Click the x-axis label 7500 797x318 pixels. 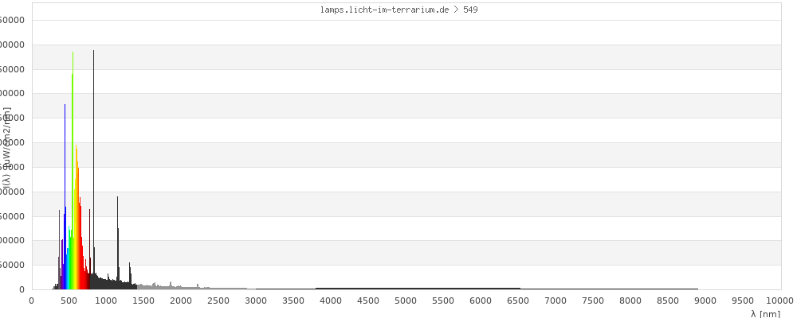593,301
